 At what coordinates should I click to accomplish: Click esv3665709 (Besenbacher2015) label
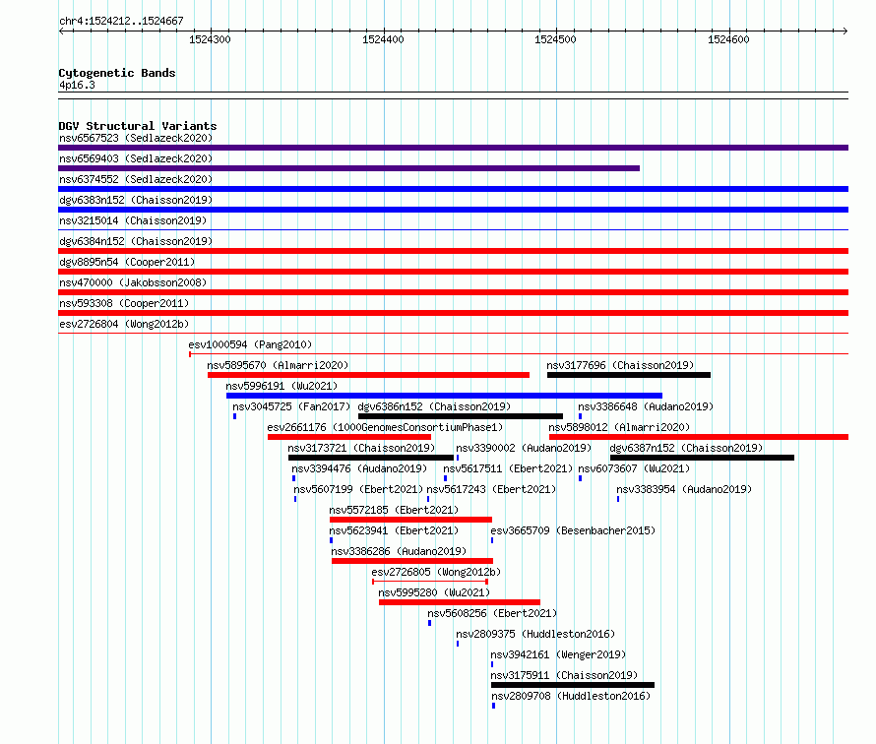pos(573,530)
